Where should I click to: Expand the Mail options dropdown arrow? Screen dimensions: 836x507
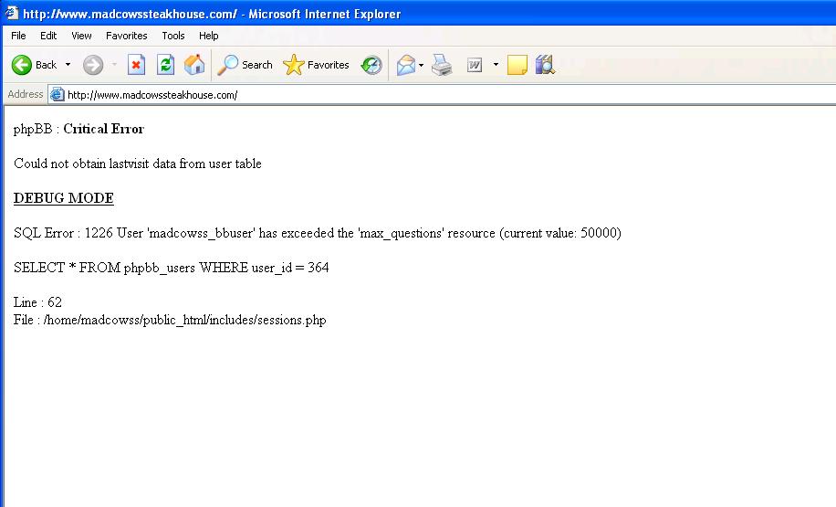(x=422, y=65)
